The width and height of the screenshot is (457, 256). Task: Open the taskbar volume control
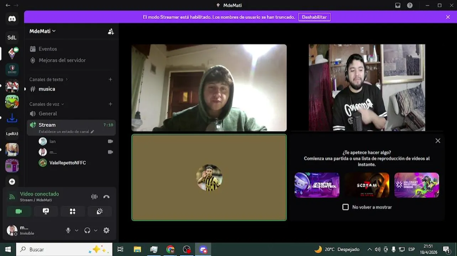click(x=378, y=249)
